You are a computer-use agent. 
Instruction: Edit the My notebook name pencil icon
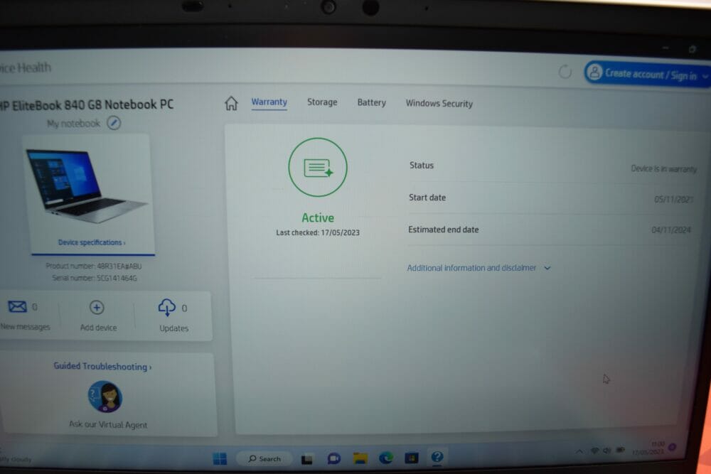(114, 123)
